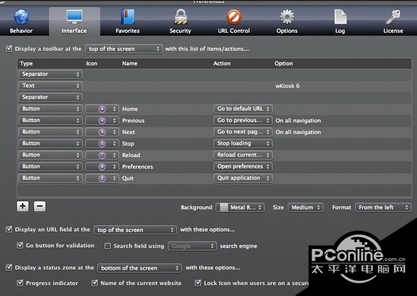Screen dimensions: 417x296
Task: Uncheck Name of the current website
Action: (95, 283)
